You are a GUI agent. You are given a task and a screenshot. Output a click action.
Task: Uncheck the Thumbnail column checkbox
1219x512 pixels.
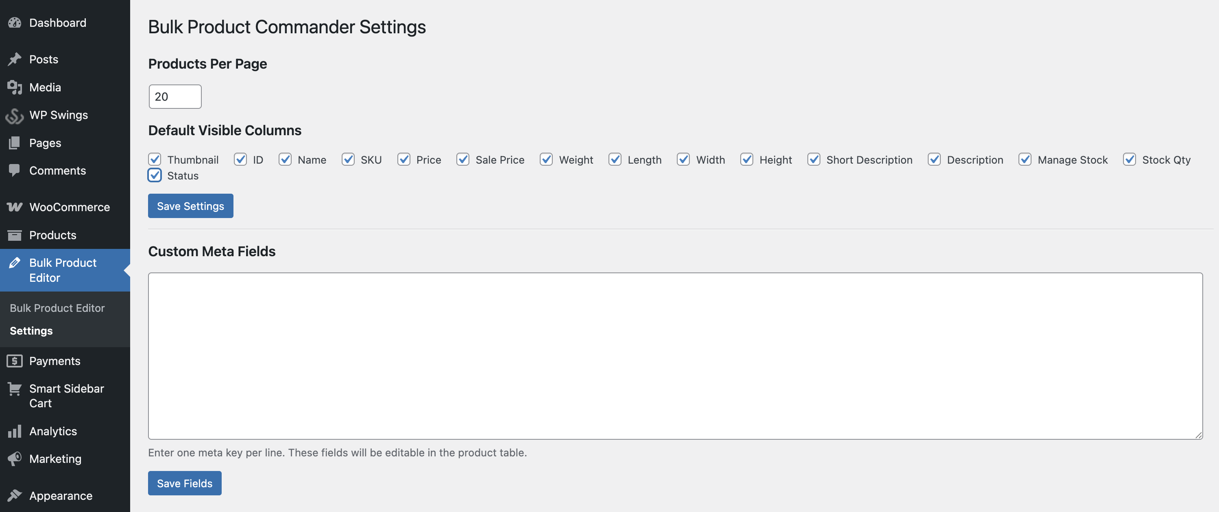(154, 159)
